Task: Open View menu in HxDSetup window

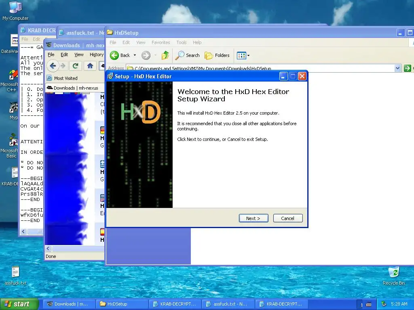Action: tap(141, 42)
